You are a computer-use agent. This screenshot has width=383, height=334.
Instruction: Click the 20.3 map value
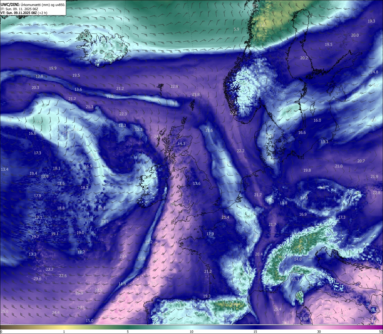click(35, 87)
